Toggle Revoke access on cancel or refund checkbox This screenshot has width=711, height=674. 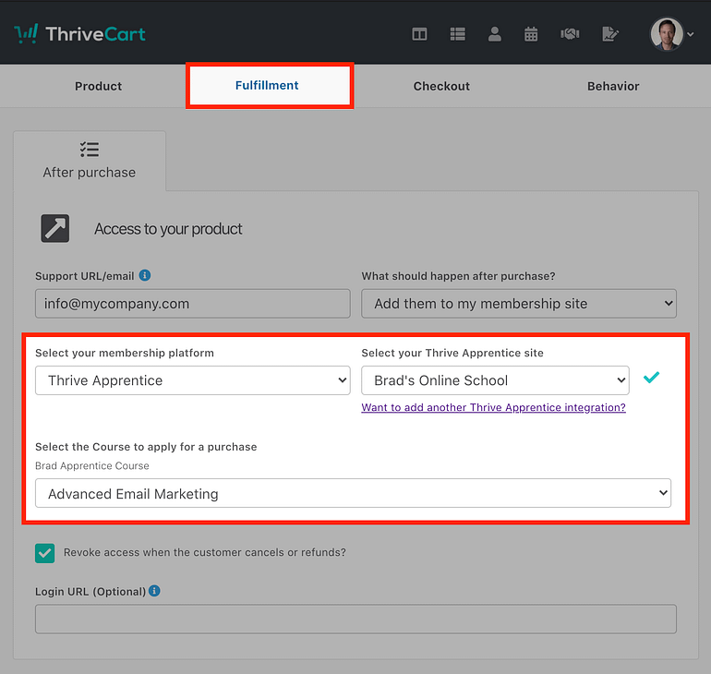point(45,553)
